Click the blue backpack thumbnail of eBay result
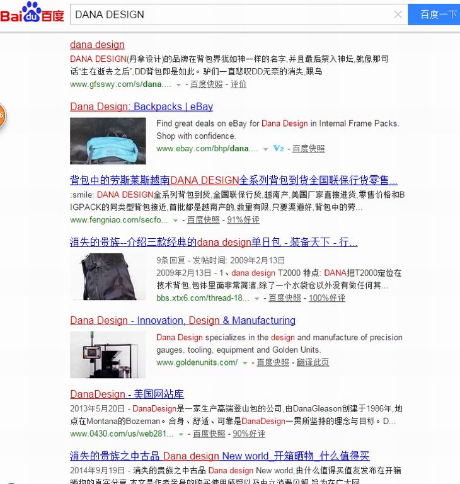 (x=108, y=141)
